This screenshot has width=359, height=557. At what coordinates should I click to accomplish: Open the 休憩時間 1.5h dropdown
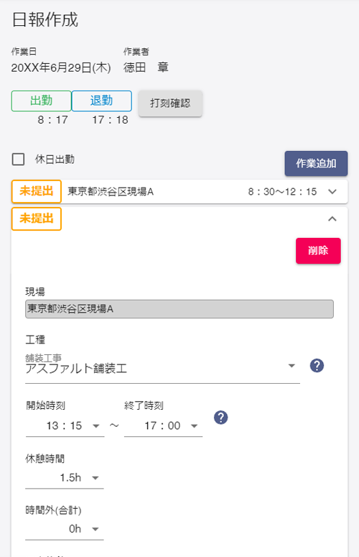coord(65,478)
